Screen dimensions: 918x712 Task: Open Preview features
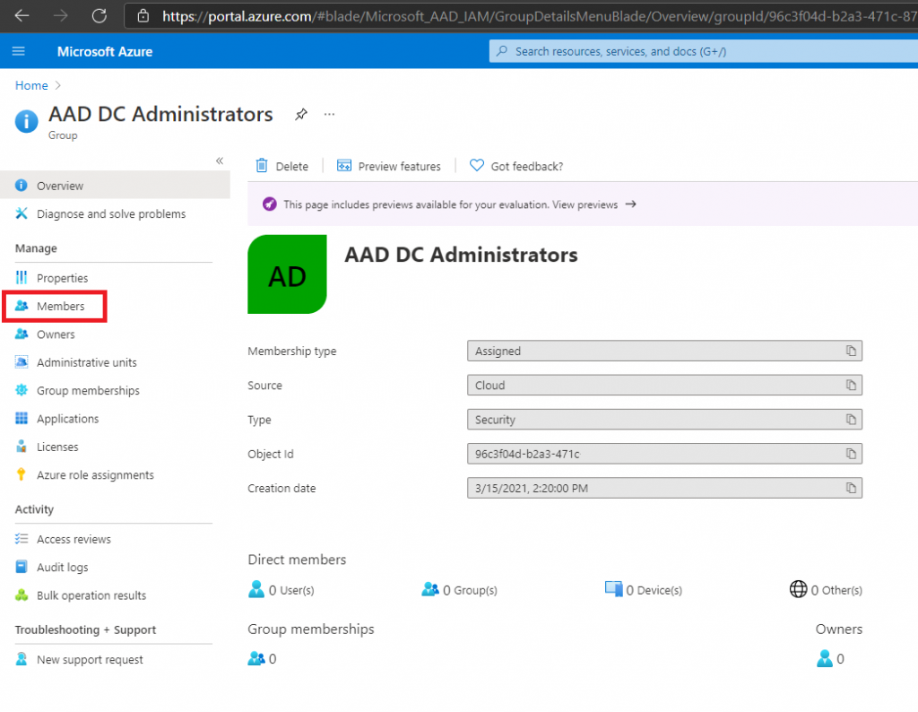pos(399,166)
